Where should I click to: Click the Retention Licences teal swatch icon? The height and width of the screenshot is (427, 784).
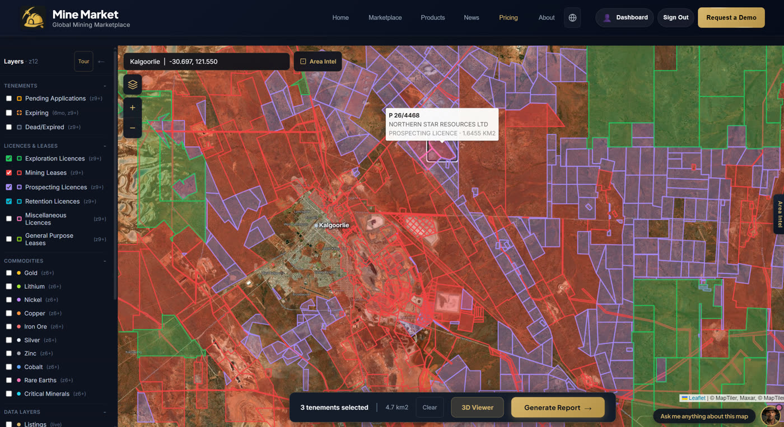click(x=20, y=201)
